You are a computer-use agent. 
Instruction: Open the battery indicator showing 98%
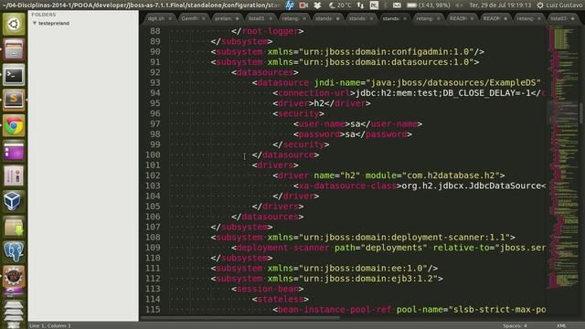click(x=429, y=5)
